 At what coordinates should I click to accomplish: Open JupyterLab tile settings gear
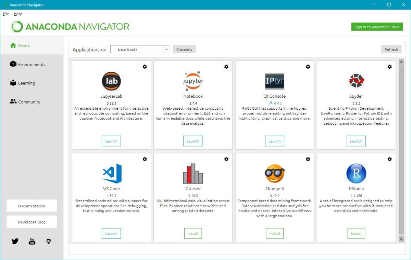[145, 67]
